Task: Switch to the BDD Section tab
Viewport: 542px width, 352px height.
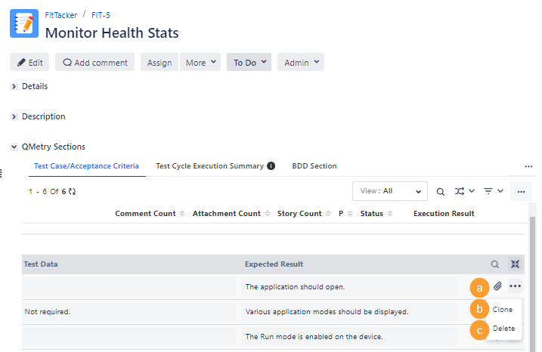Action: (314, 166)
